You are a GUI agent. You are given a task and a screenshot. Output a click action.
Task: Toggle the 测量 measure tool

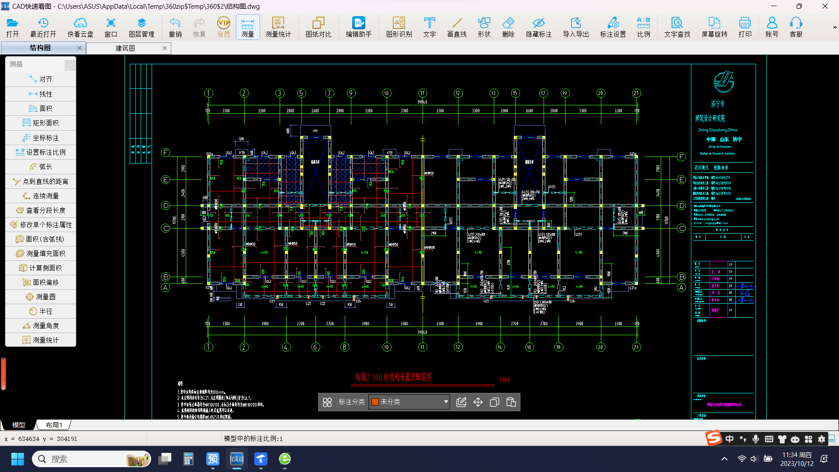(248, 27)
